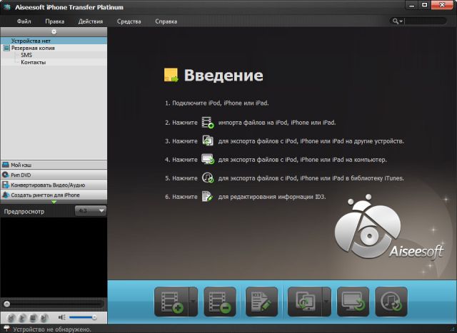The height and width of the screenshot is (333, 457).
Task: Open the Справка menu
Action: pyautogui.click(x=166, y=21)
